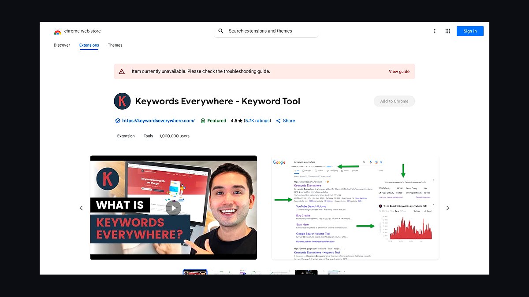Open the Google apps grid
The width and height of the screenshot is (529, 297).
pyautogui.click(x=447, y=31)
